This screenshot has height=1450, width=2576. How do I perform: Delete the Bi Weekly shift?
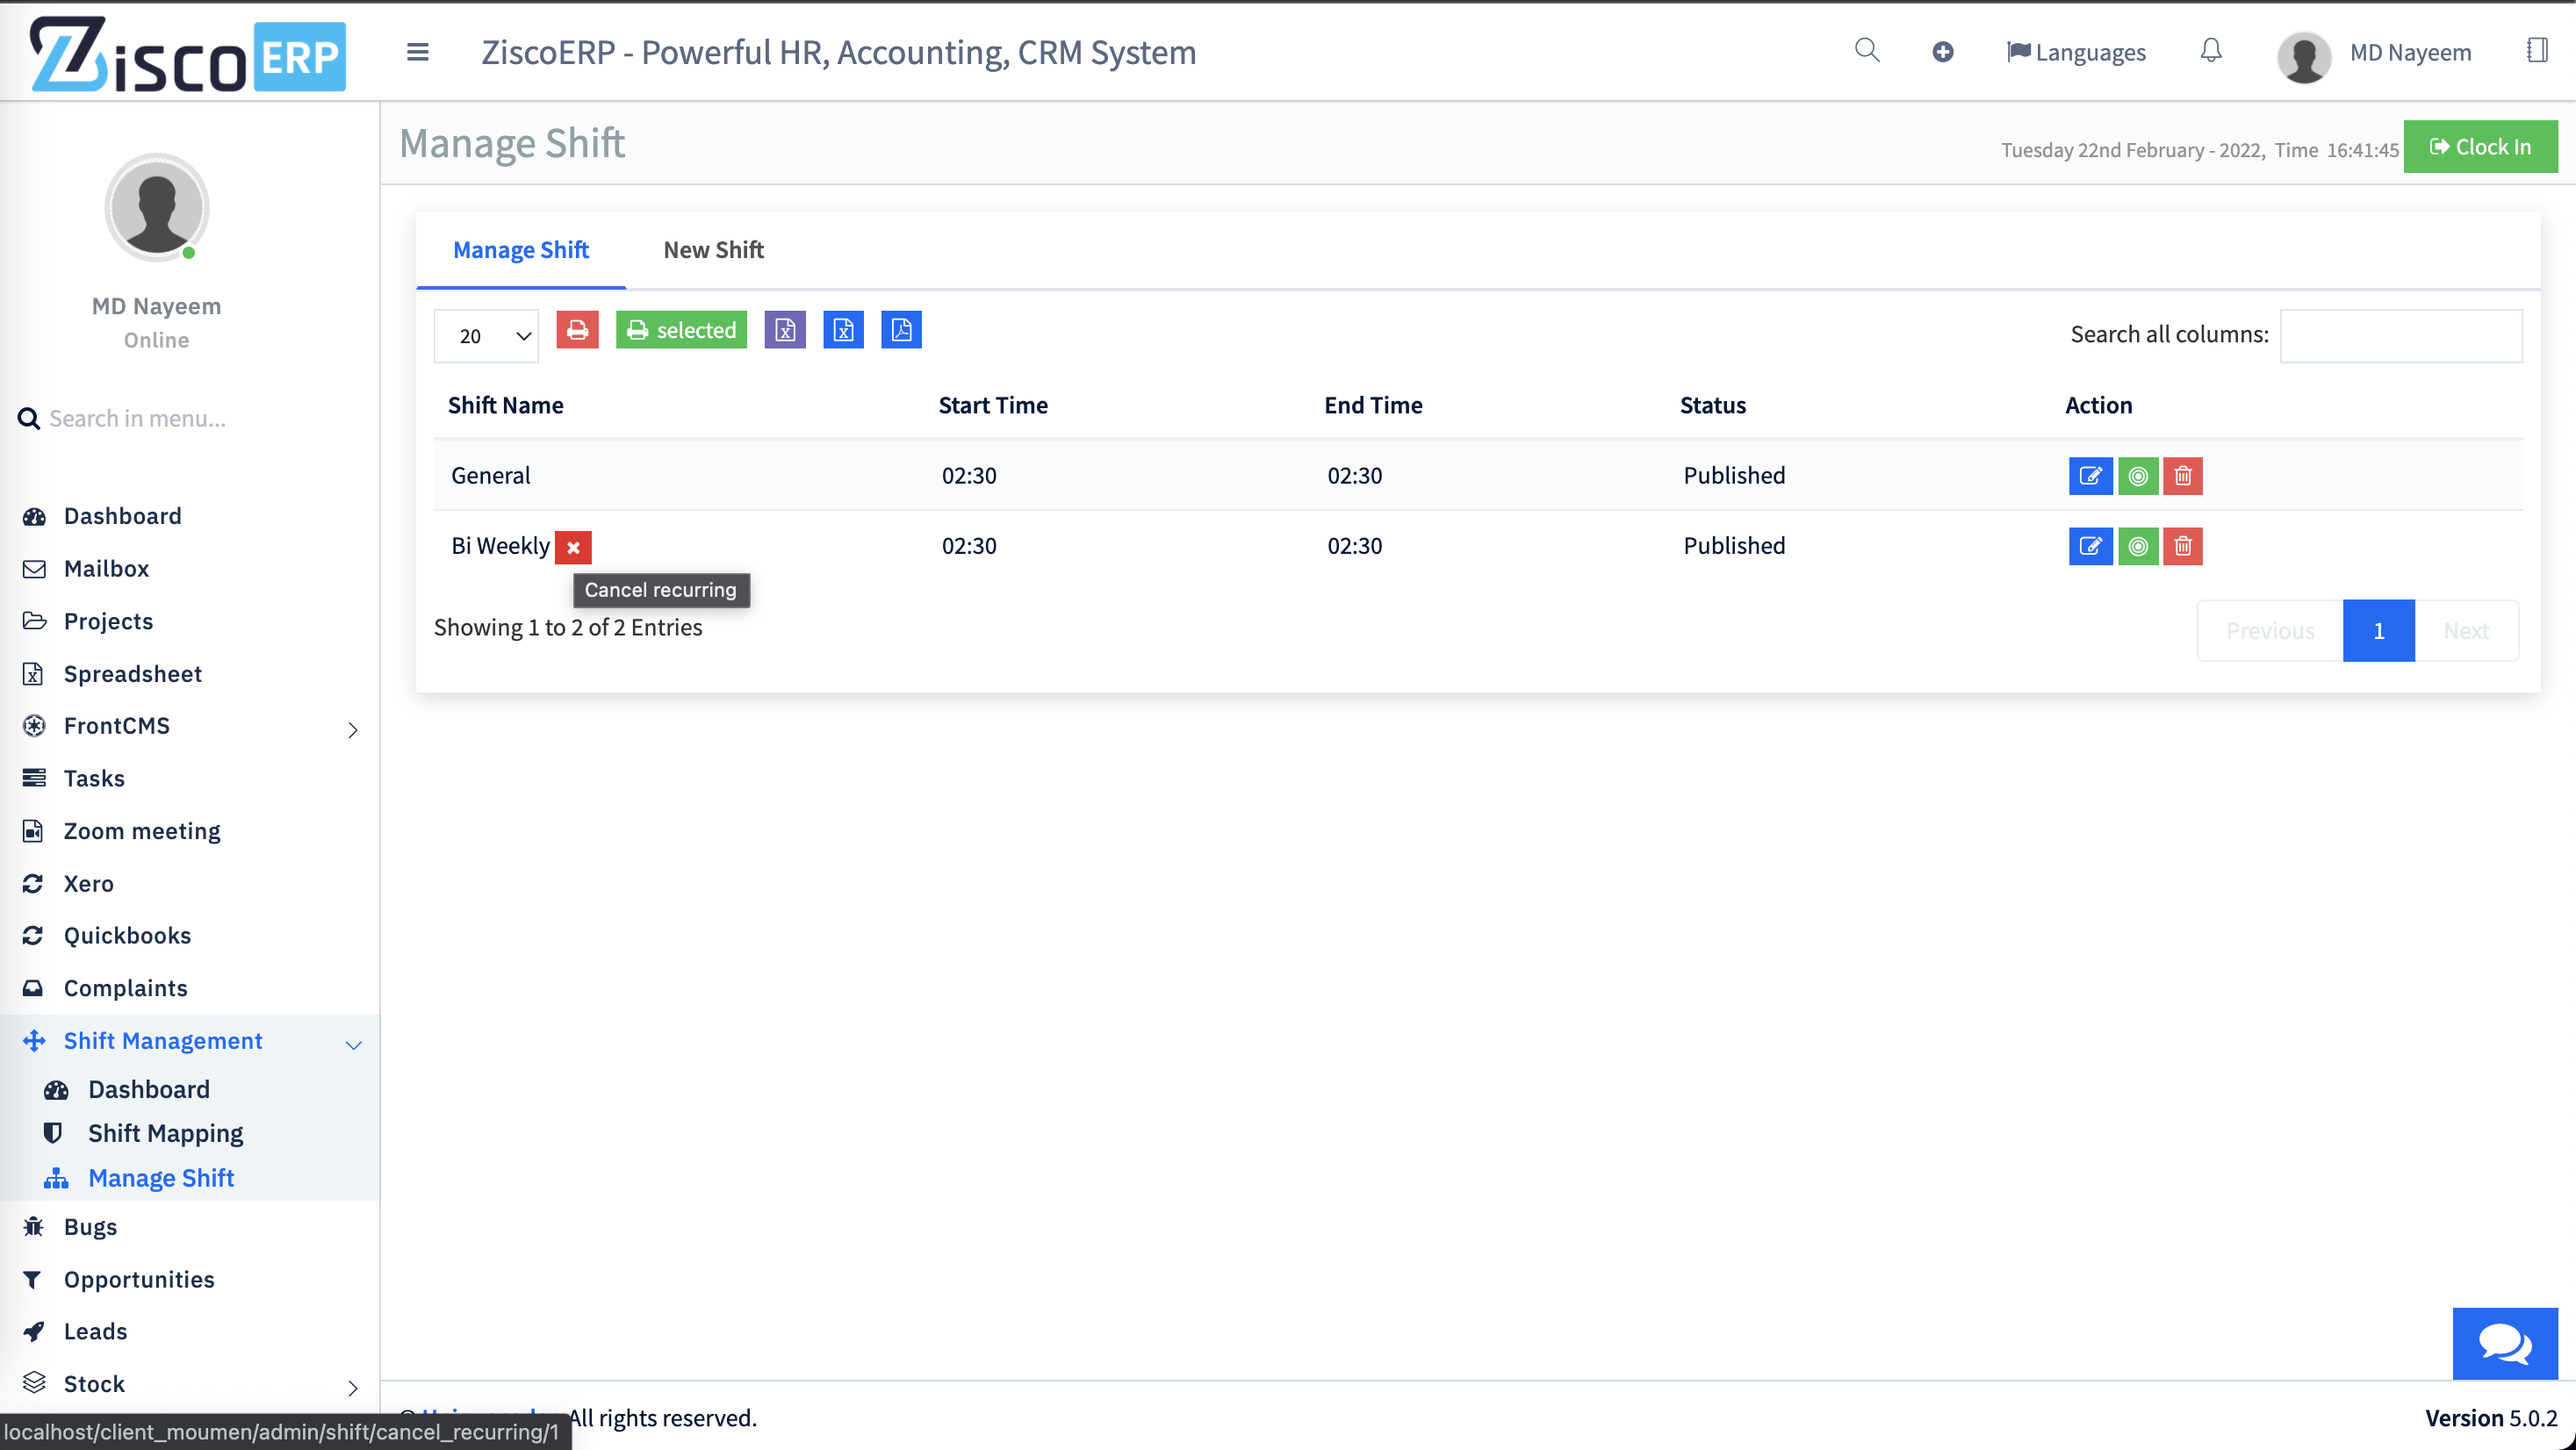(x=2183, y=546)
